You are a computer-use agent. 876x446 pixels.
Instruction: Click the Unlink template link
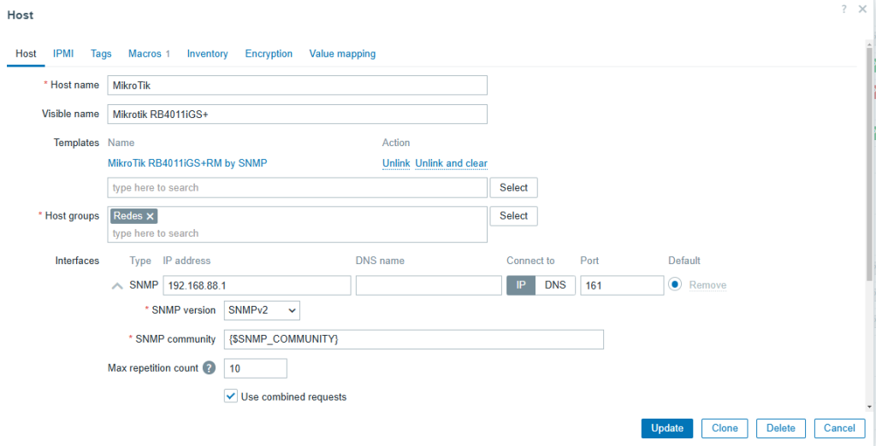pos(396,163)
